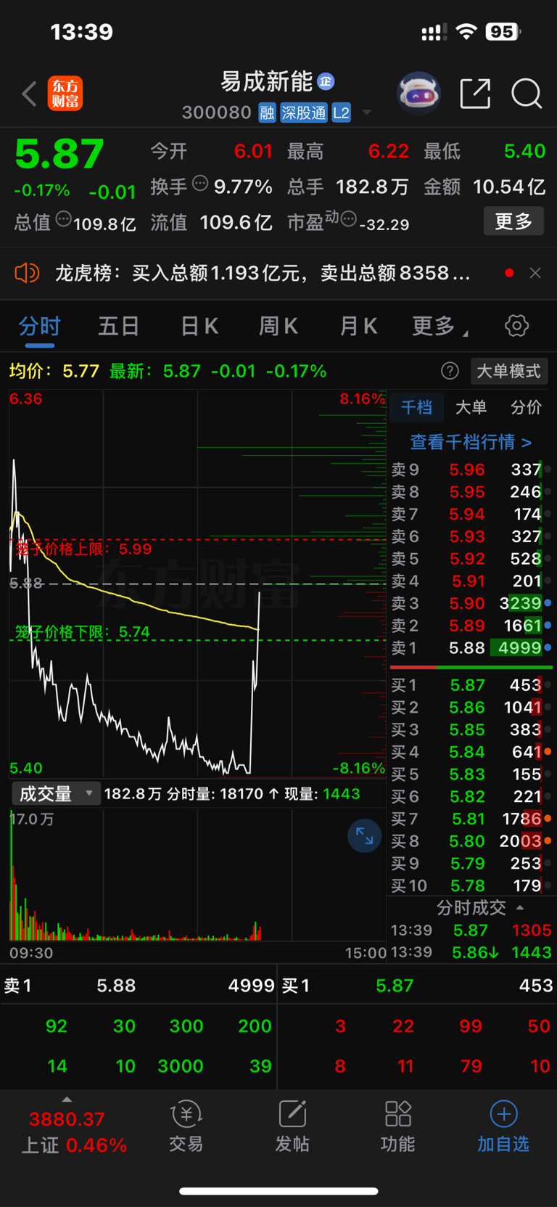Tap the 13:39 trade at 5.87 with 1305

coord(471,930)
